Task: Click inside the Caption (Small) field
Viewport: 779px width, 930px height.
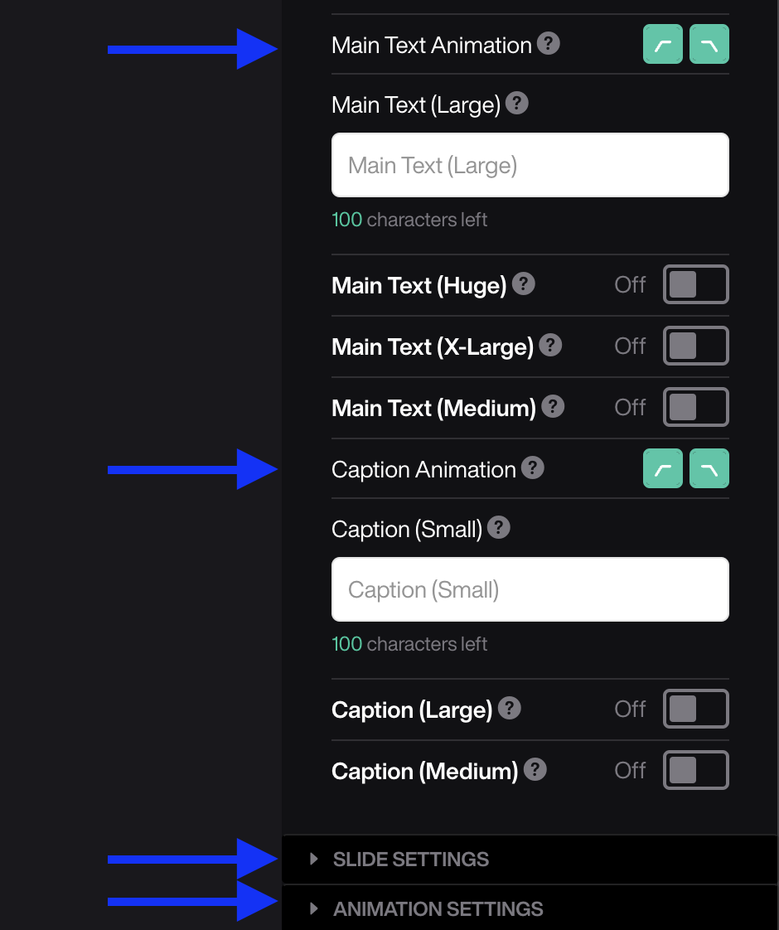Action: coord(530,589)
